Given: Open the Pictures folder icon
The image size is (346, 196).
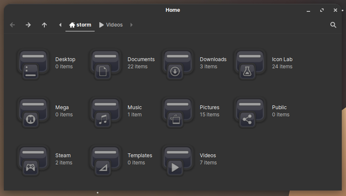Looking at the screenshot, I should (x=177, y=112).
